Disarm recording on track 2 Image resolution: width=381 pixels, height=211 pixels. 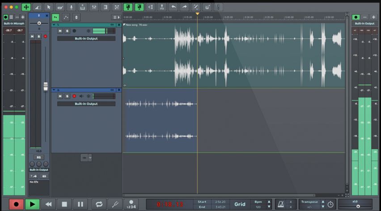74,96
